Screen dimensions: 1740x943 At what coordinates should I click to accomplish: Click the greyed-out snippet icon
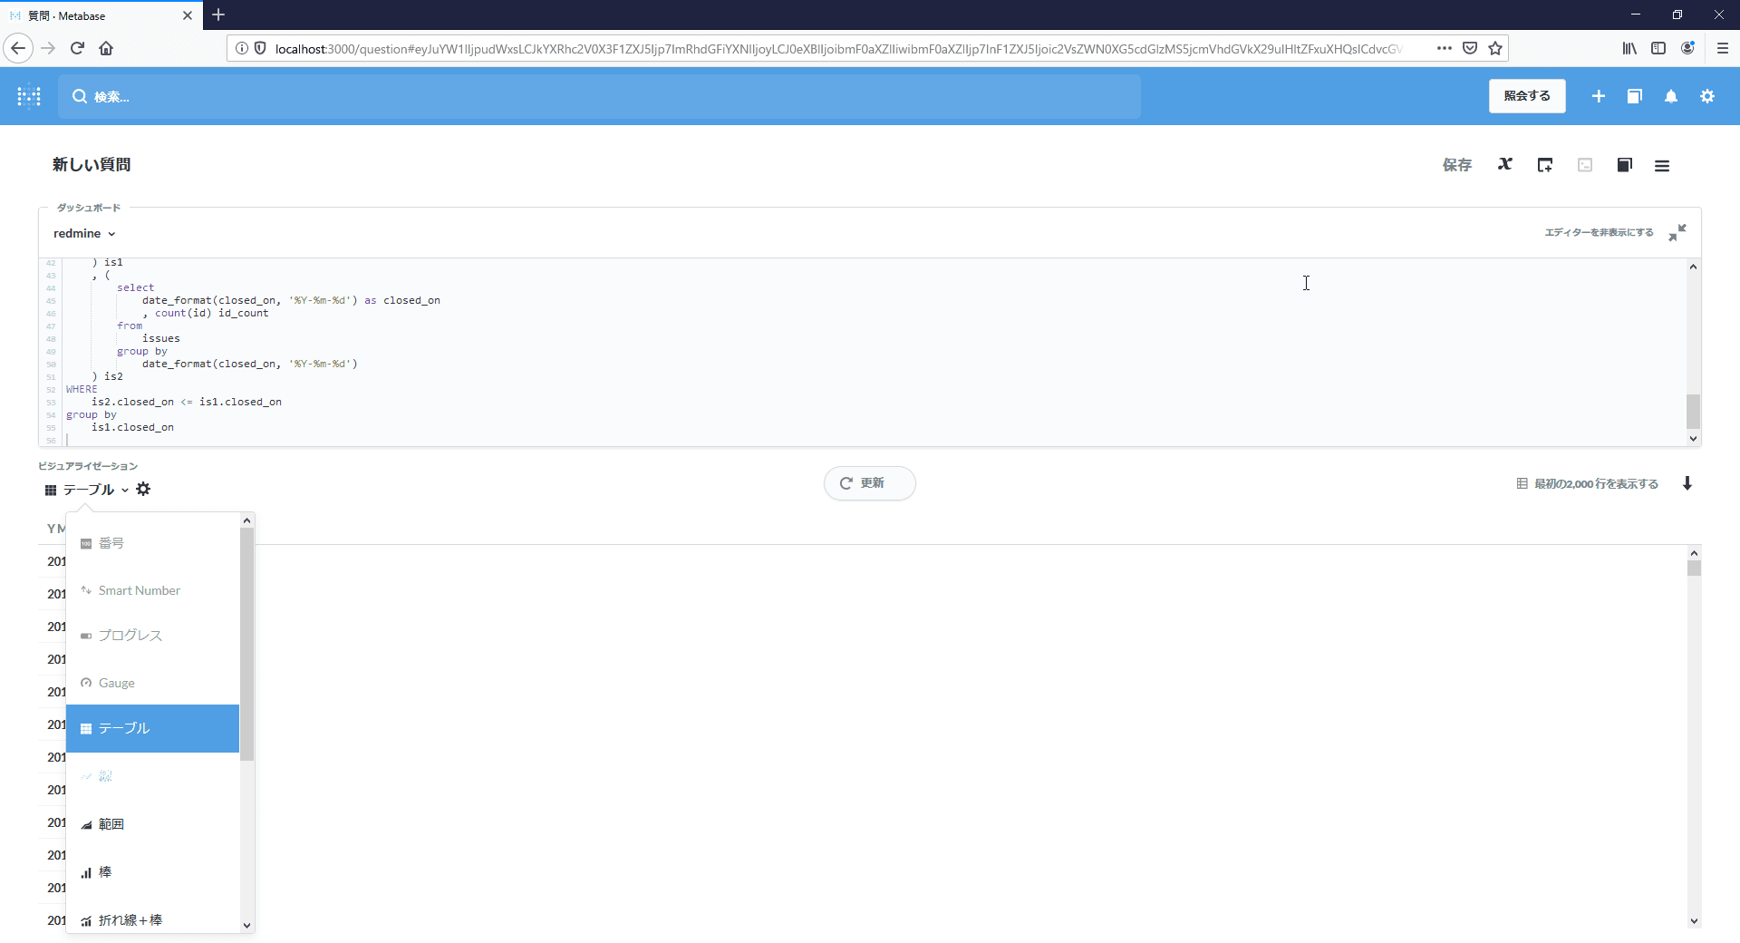(1584, 165)
